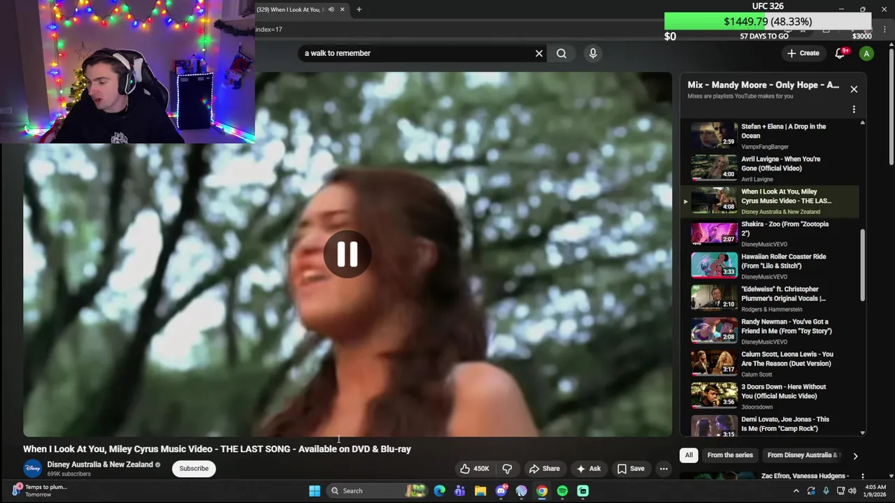Viewport: 895px width, 503px height.
Task: Click the browser address bar URL
Action: pos(269,29)
